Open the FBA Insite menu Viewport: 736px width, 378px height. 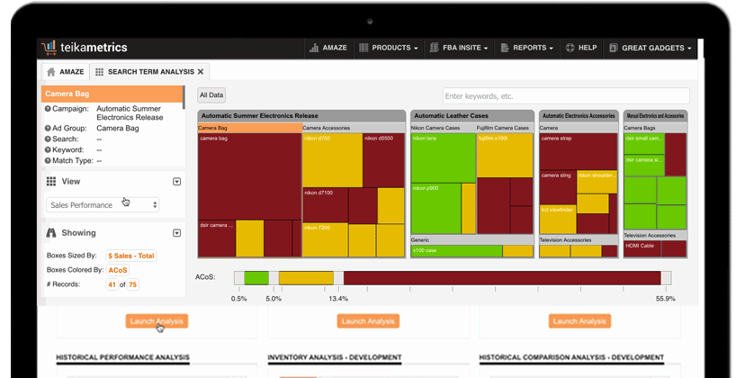click(x=459, y=48)
